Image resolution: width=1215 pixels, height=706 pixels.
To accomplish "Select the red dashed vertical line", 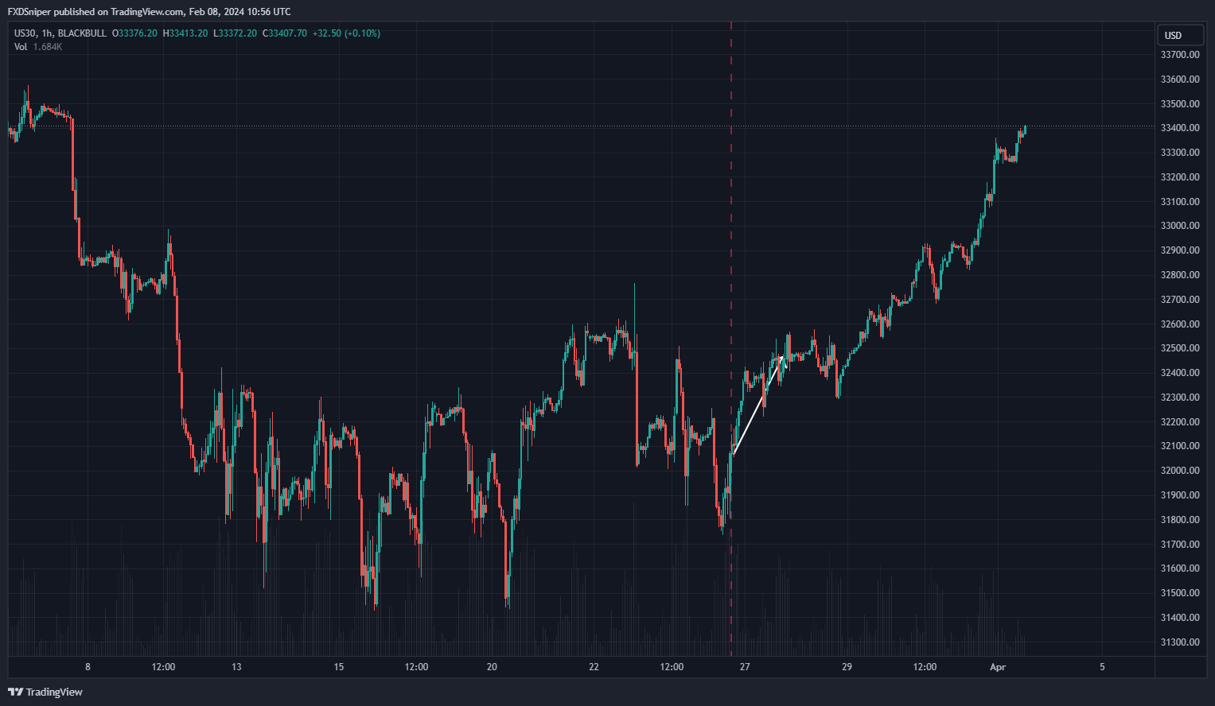I will (x=731, y=239).
